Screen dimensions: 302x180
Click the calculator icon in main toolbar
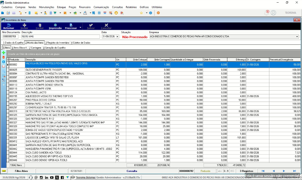[x=99, y=13]
